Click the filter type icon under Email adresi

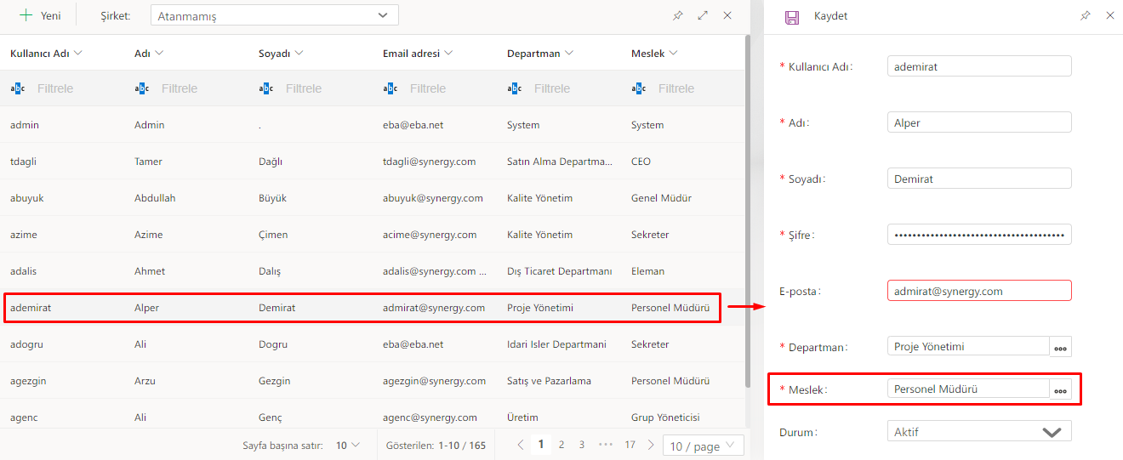390,88
